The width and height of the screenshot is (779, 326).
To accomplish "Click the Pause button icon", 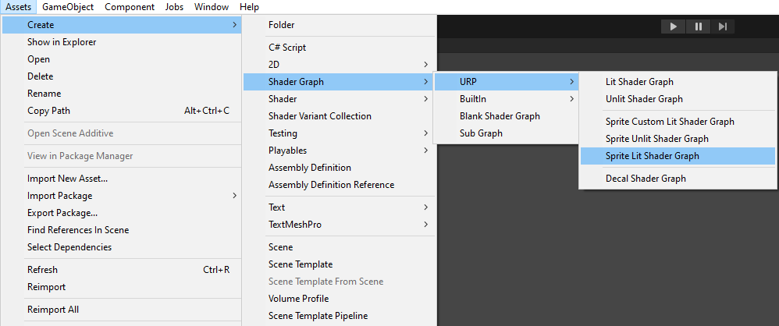I will (698, 27).
